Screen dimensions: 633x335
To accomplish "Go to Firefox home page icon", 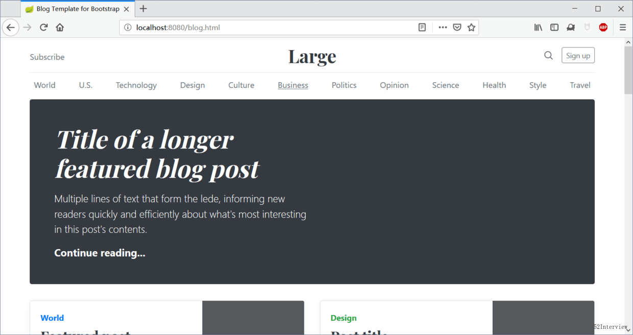I will point(60,28).
